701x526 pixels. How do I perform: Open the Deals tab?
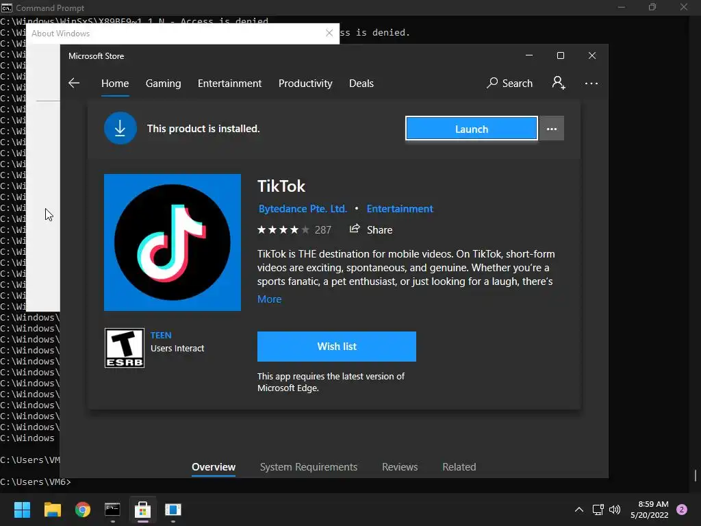coord(361,84)
